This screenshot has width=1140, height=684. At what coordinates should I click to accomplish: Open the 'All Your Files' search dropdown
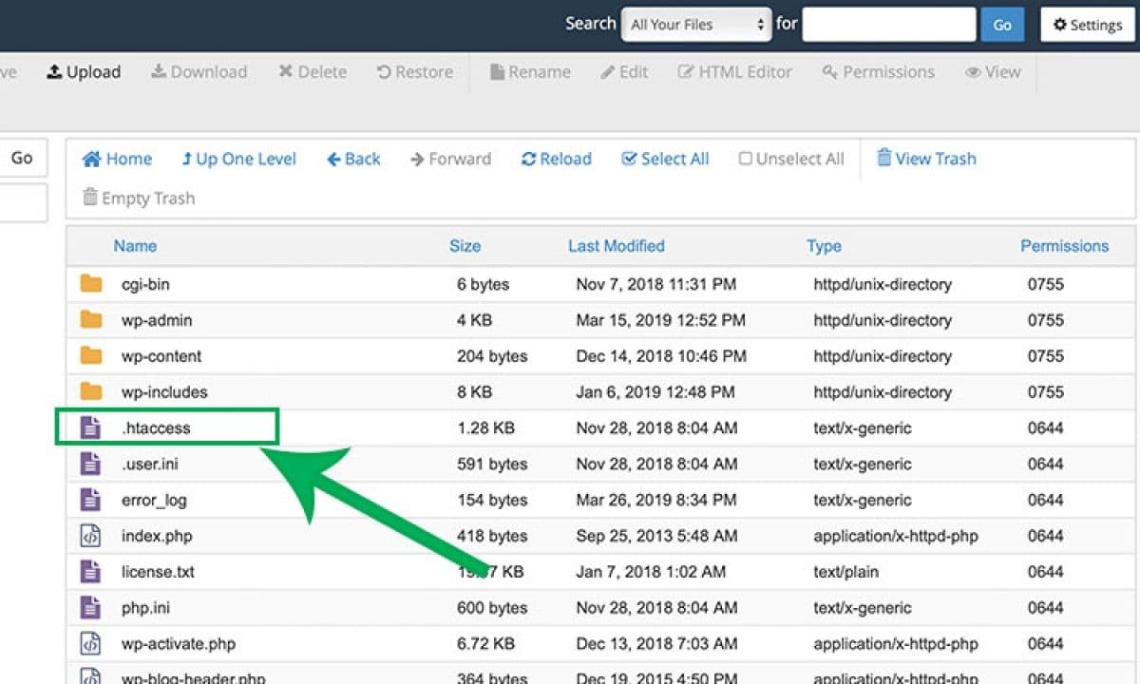coord(695,25)
